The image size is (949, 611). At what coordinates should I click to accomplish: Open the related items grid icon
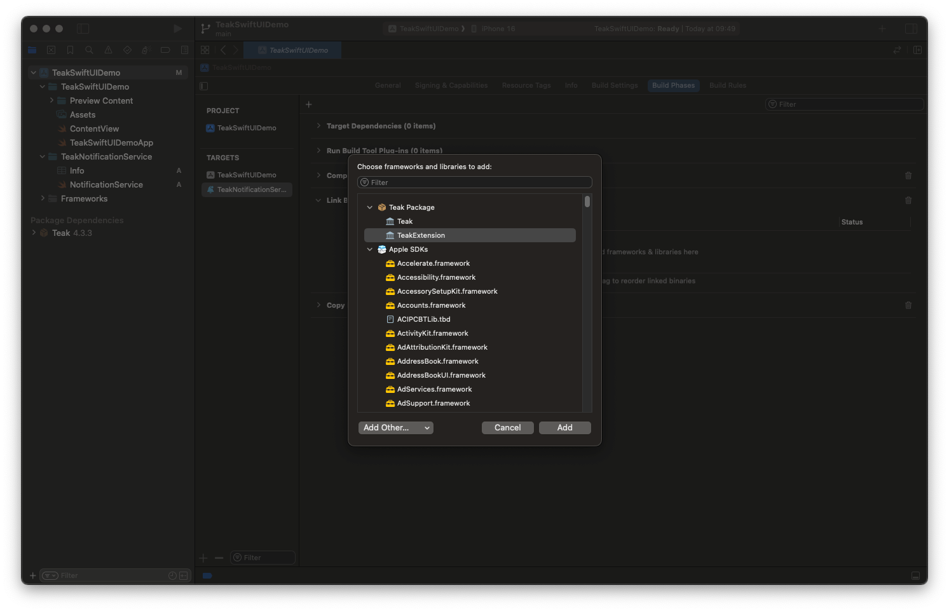pos(205,50)
